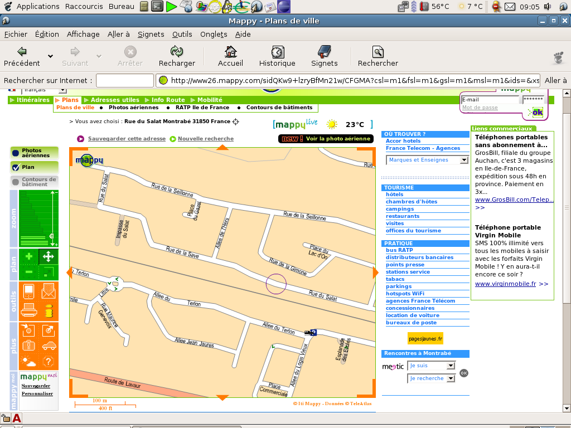Click the 'Nouvelle recherche' link

coord(206,139)
